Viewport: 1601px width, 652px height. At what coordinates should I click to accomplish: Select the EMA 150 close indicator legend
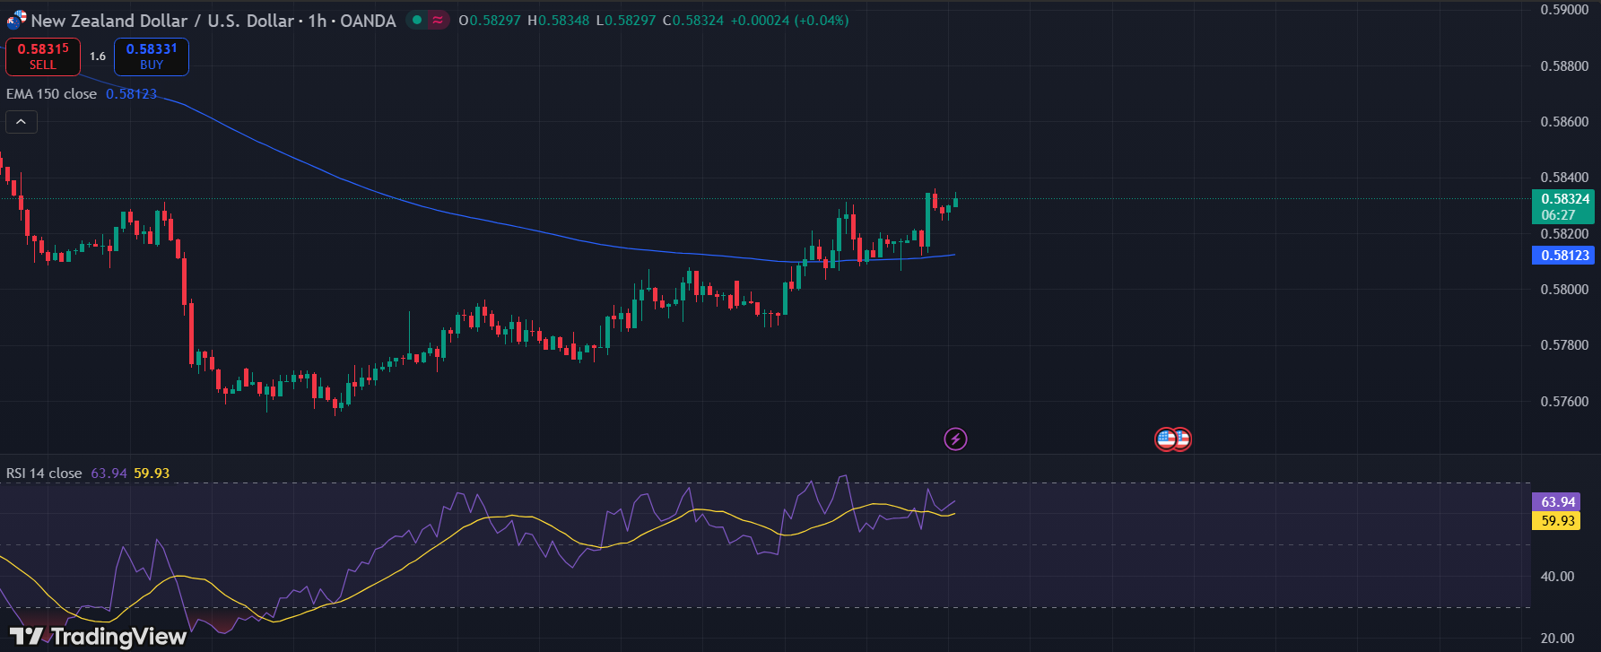pos(51,94)
